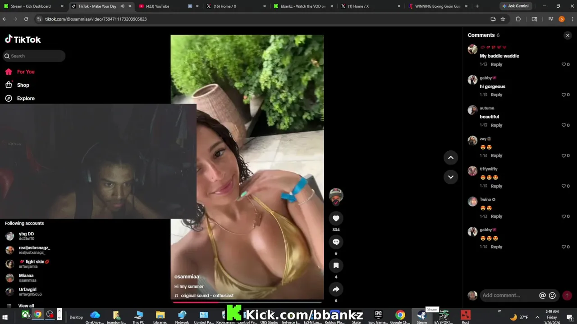Open the emoji picker in comment box
The image size is (577, 324).
click(x=552, y=296)
